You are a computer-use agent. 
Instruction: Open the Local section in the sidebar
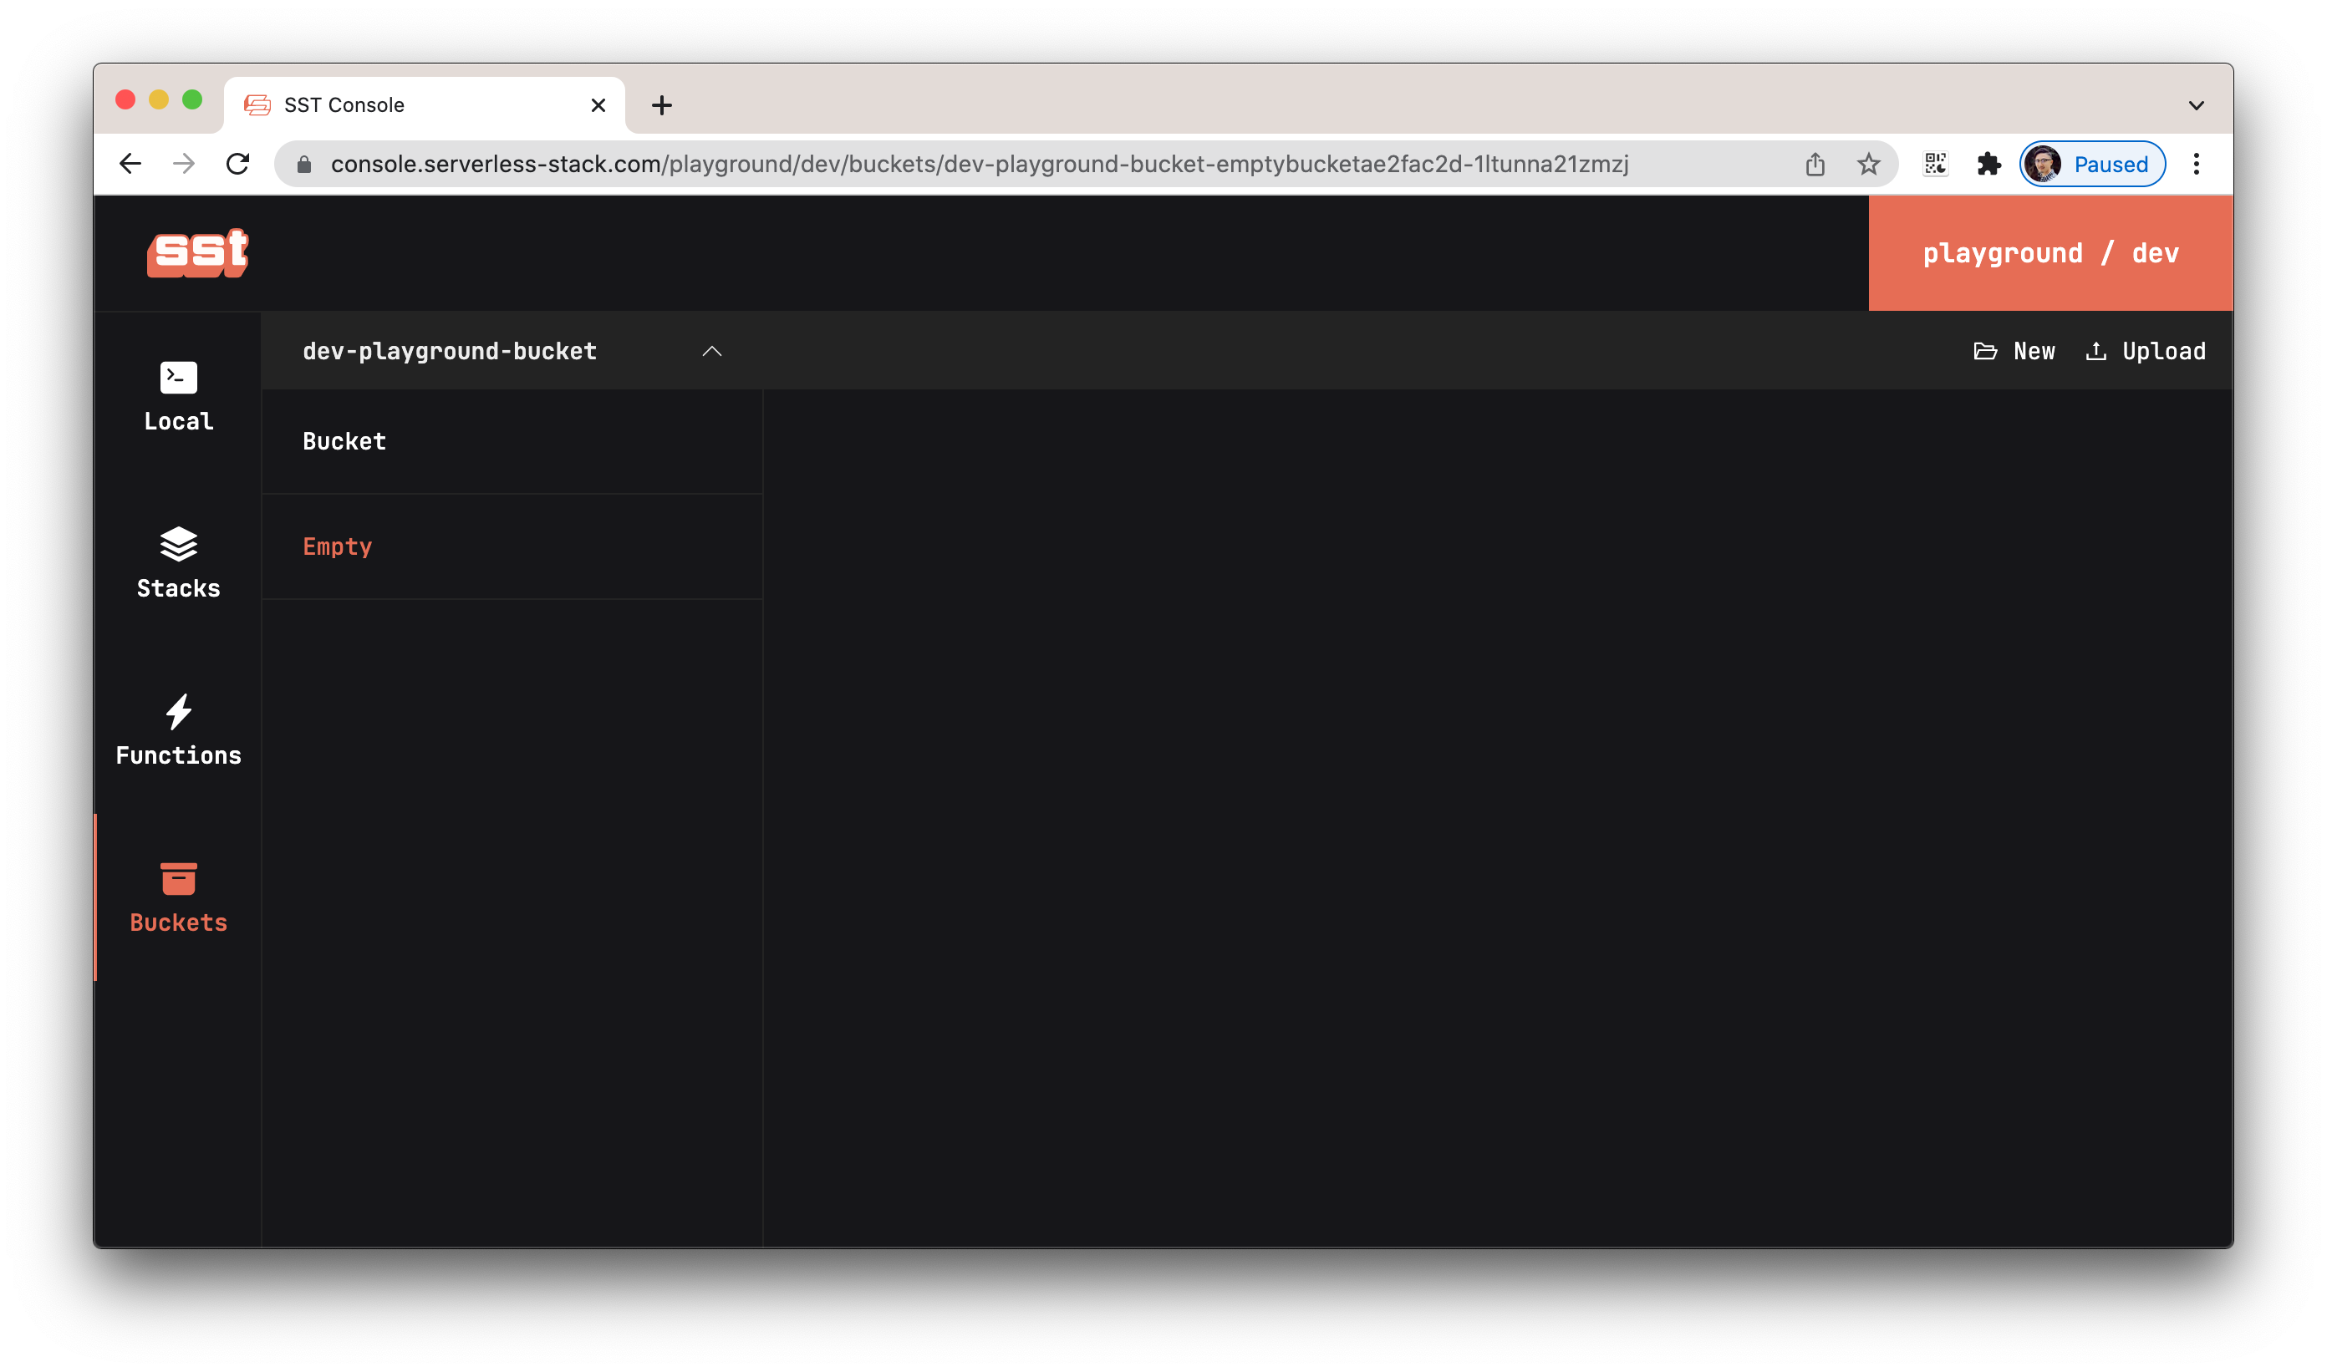coord(179,397)
